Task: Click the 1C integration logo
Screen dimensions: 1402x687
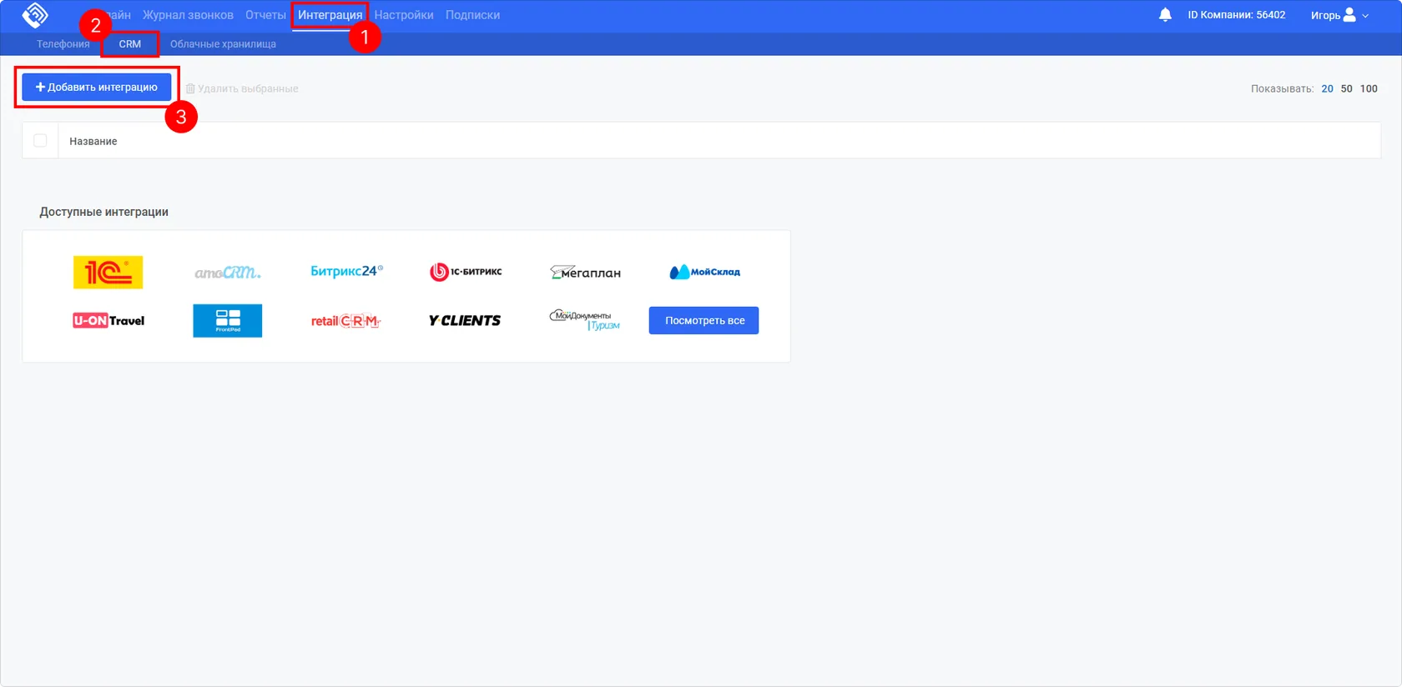Action: click(108, 272)
